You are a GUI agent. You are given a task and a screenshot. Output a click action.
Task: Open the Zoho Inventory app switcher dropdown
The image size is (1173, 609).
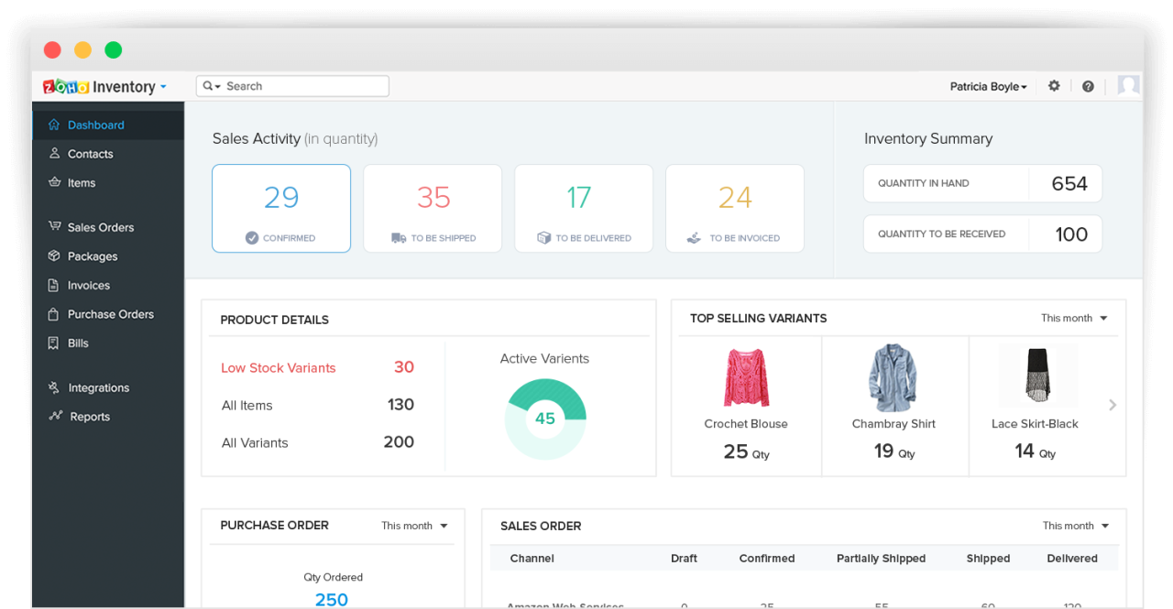(161, 86)
